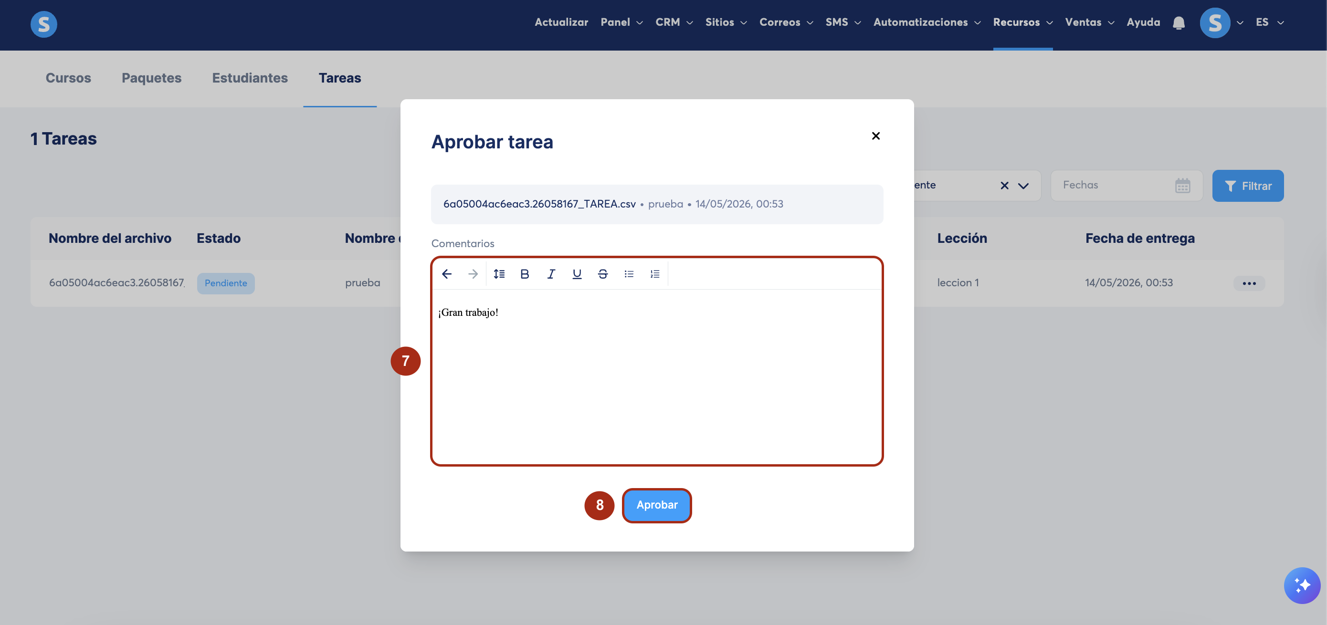Expand the Recursos menu

(x=1022, y=22)
